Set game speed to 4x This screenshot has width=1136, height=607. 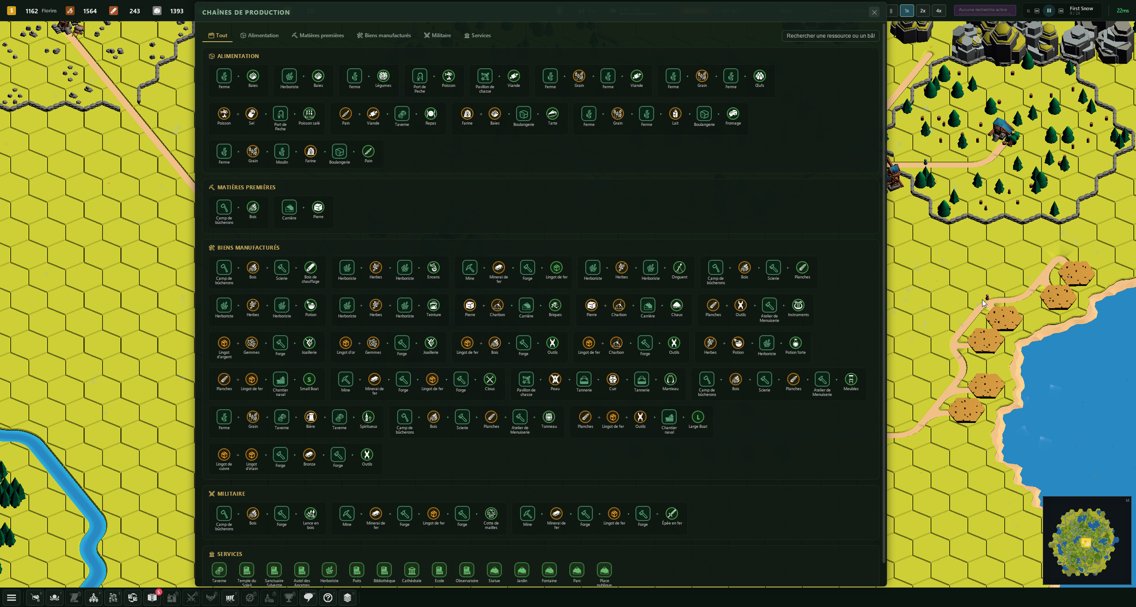pyautogui.click(x=939, y=11)
